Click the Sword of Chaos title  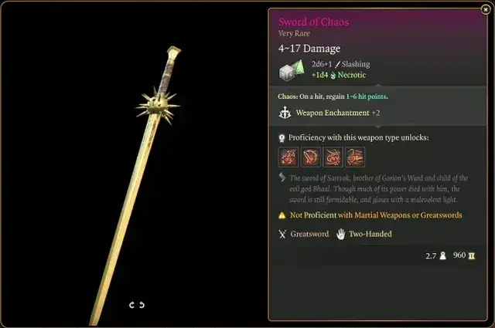coord(313,22)
